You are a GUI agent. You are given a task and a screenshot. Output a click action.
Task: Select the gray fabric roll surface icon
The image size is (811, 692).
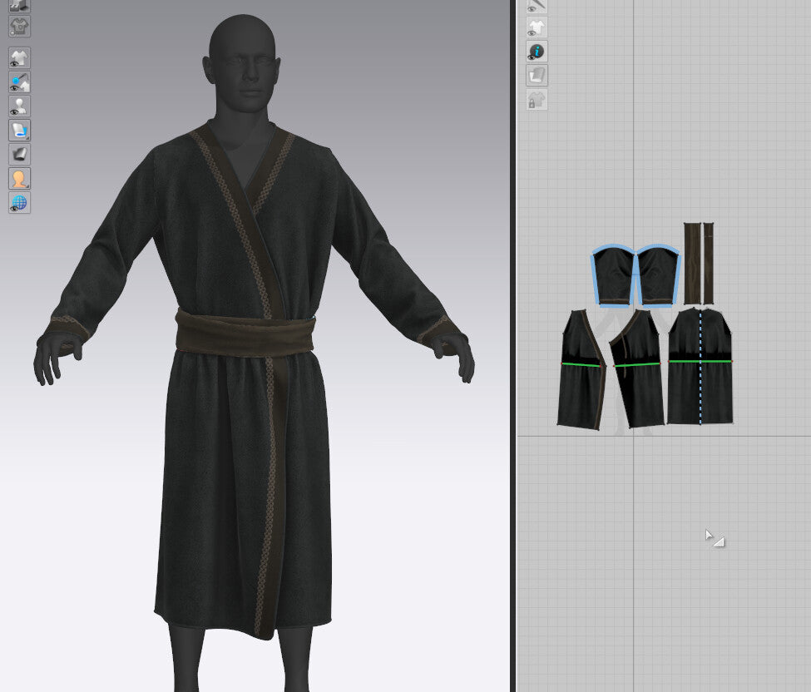pos(20,154)
